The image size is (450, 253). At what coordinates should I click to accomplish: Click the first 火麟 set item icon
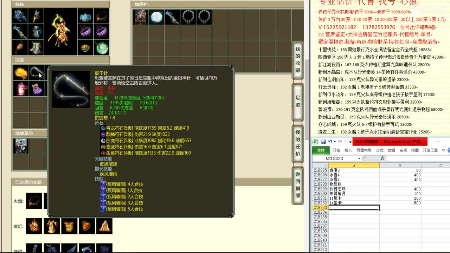34,201
